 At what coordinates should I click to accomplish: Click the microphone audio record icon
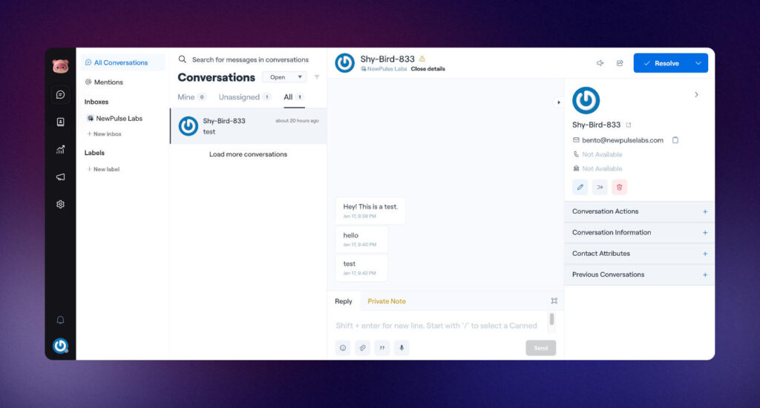click(x=402, y=348)
